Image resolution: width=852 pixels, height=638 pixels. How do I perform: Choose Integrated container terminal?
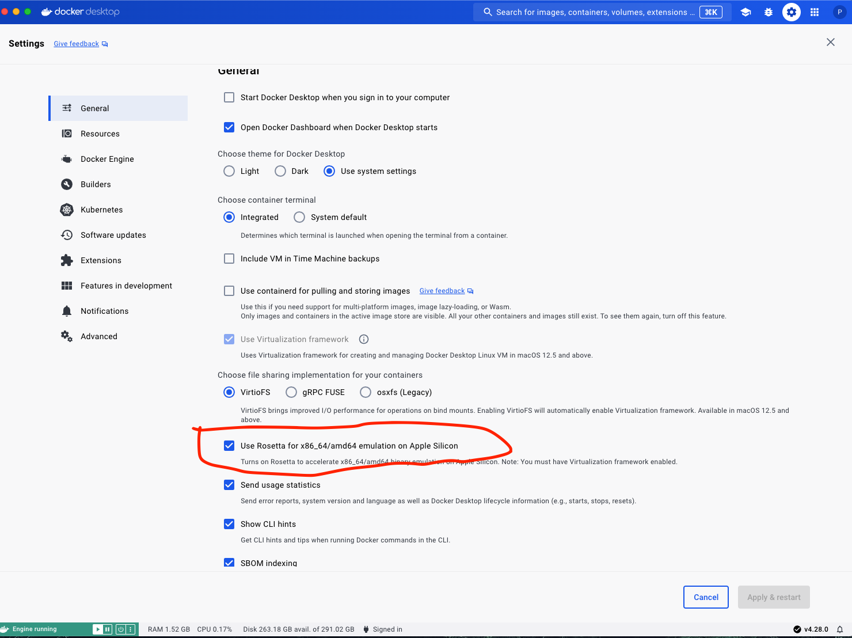pos(229,217)
